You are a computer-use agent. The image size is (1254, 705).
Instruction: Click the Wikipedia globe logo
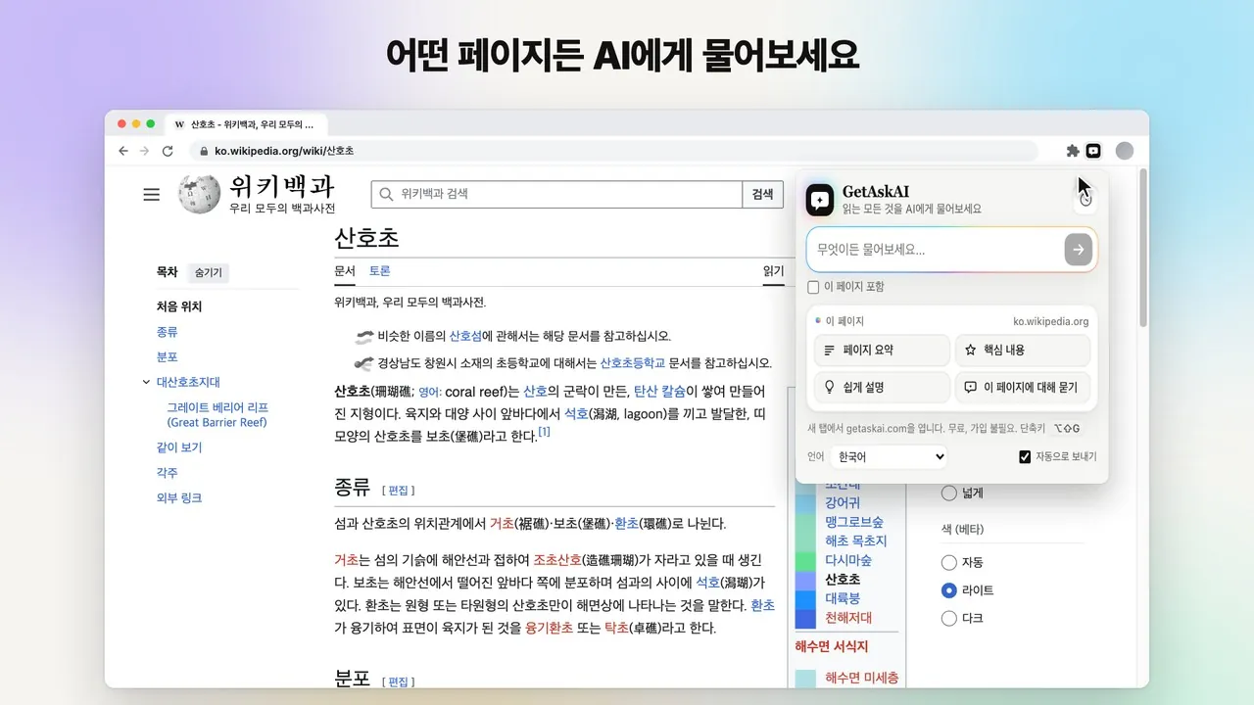pyautogui.click(x=199, y=194)
